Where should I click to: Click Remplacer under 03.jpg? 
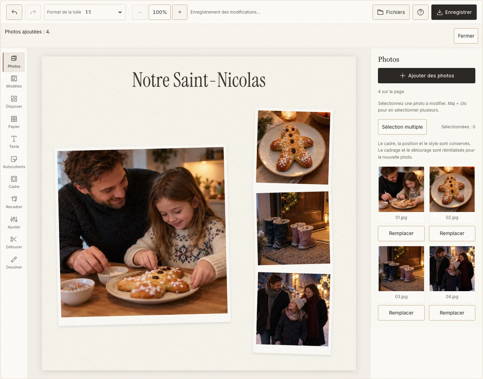tap(401, 313)
